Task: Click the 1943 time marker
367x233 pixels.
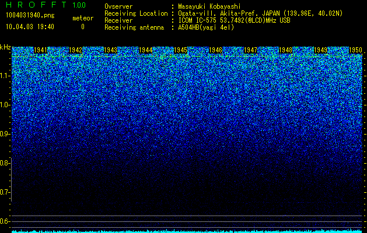Action: (x=110, y=50)
